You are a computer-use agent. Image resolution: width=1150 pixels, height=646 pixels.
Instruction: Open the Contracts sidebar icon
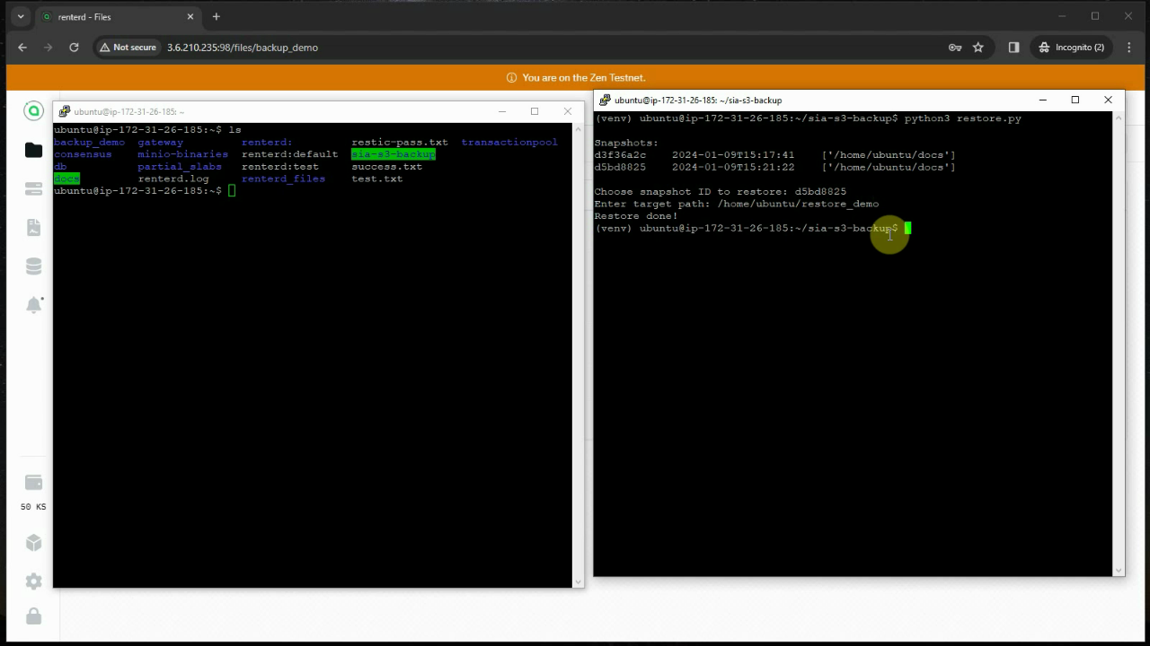point(33,228)
